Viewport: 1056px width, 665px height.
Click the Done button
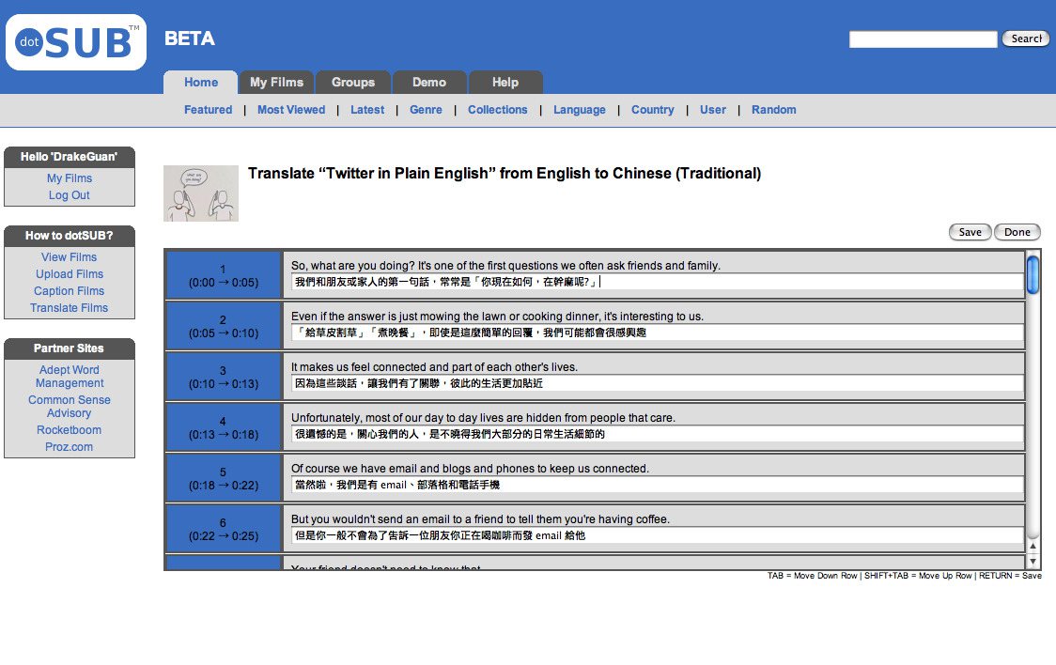pyautogui.click(x=1017, y=232)
